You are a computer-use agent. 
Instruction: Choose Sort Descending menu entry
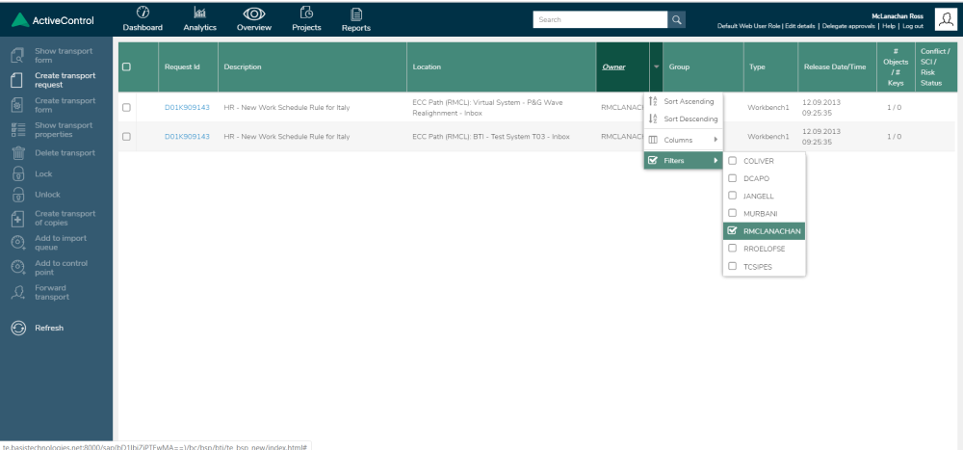[683, 119]
